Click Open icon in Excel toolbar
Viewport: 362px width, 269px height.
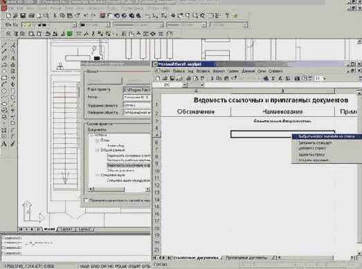165,78
